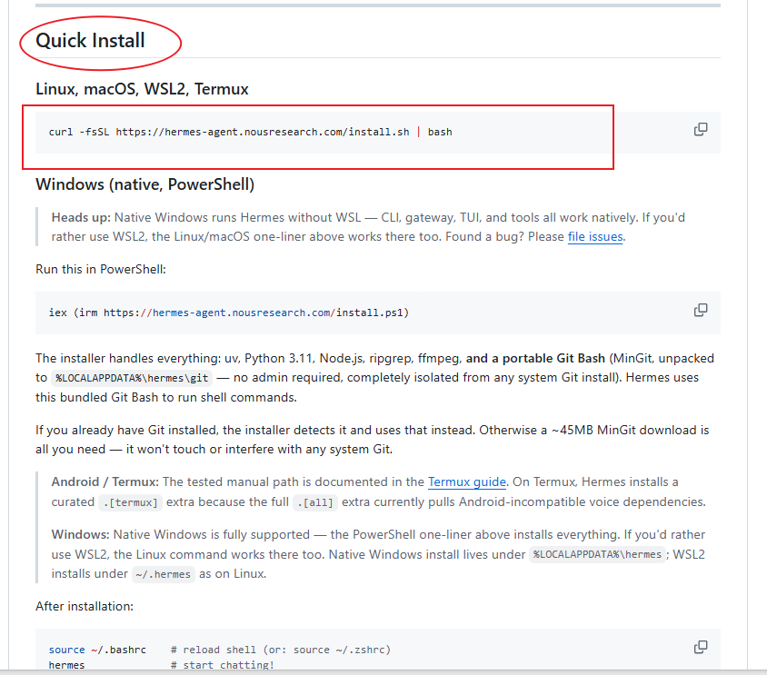Click the iex (irm ...) PowerShell command text

pos(228,313)
